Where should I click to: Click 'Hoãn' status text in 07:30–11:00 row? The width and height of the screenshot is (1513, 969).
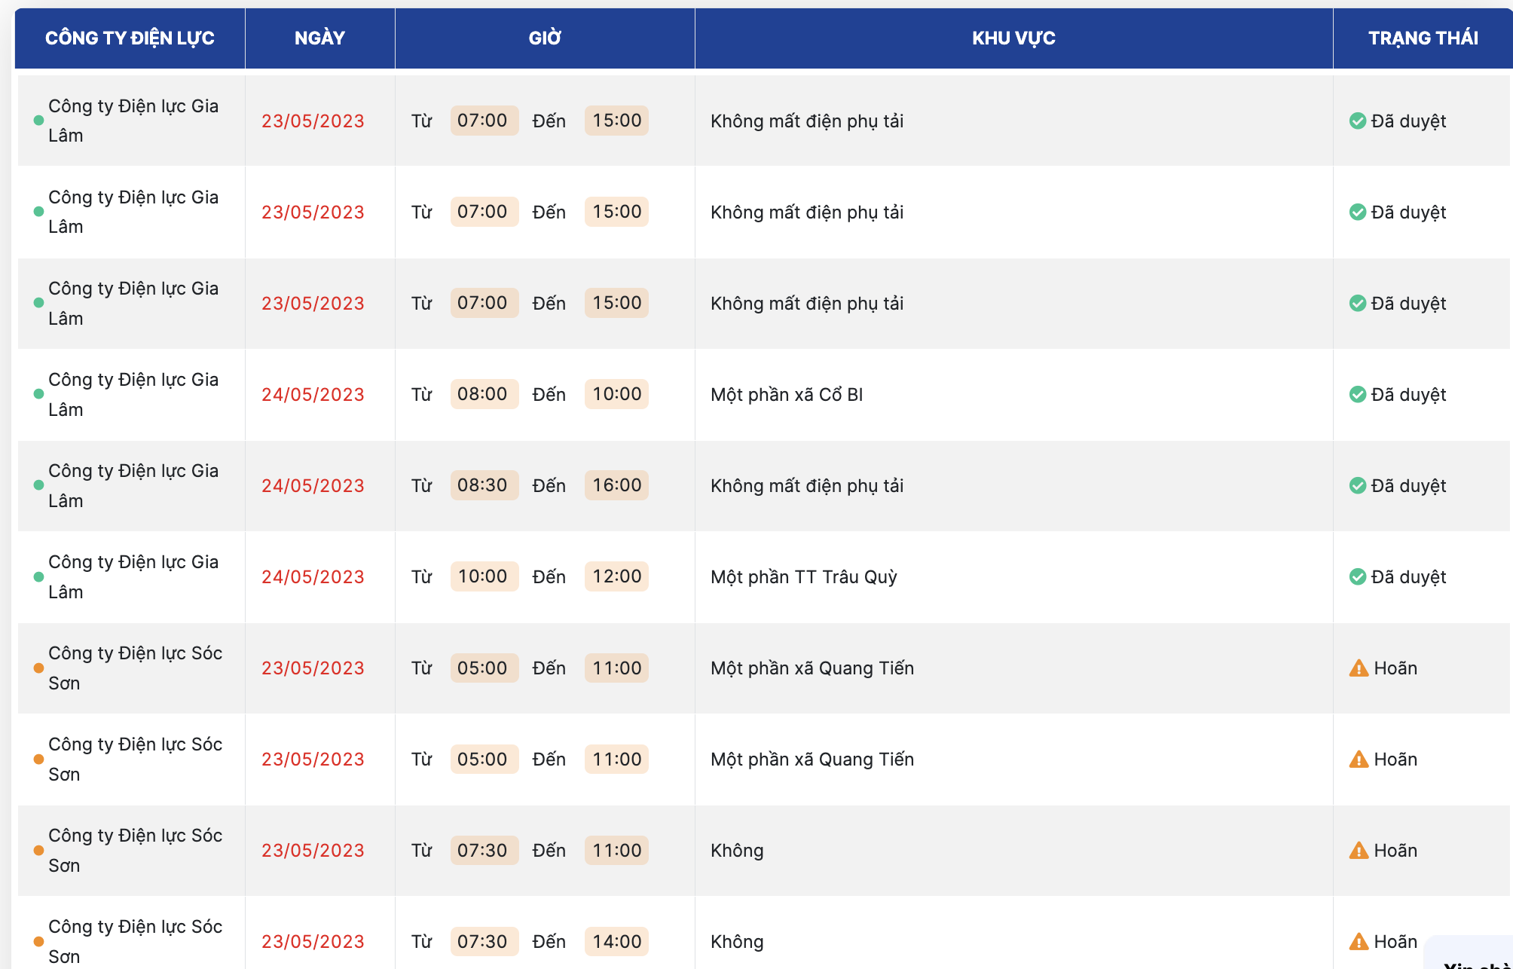point(1395,851)
